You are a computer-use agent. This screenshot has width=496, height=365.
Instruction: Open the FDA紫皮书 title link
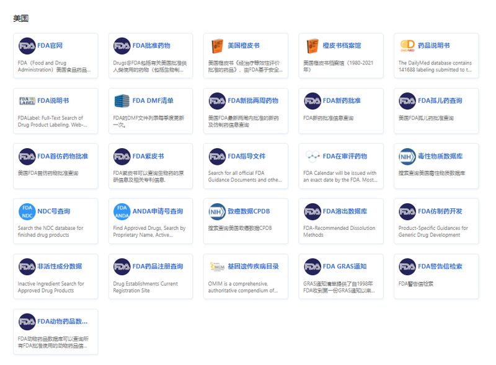148,156
